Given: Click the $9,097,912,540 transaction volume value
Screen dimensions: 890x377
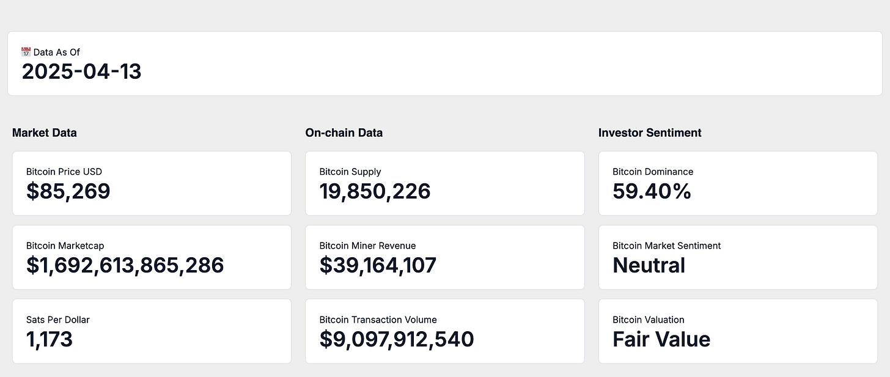Looking at the screenshot, I should click(397, 339).
